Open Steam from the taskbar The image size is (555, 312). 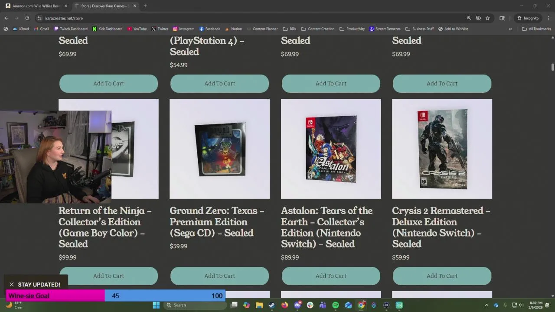(271, 305)
